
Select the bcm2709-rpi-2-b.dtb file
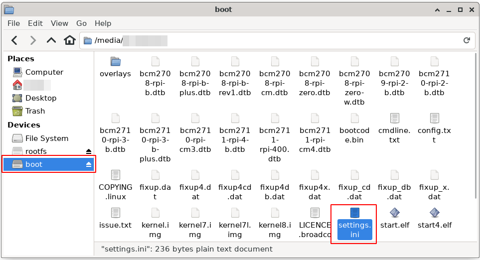(394, 77)
